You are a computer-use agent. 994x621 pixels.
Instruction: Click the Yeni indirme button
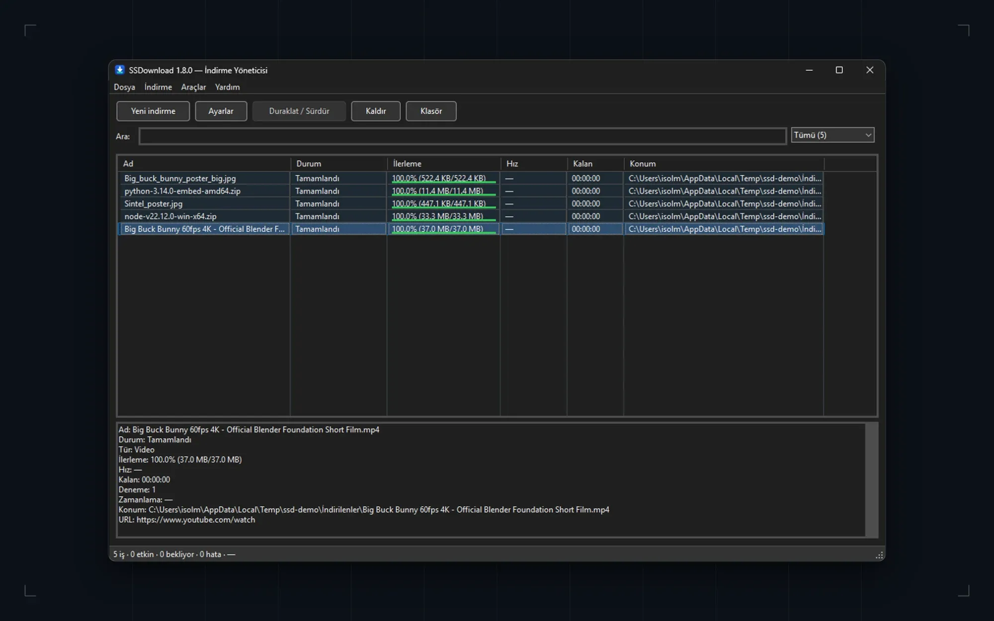click(x=153, y=111)
